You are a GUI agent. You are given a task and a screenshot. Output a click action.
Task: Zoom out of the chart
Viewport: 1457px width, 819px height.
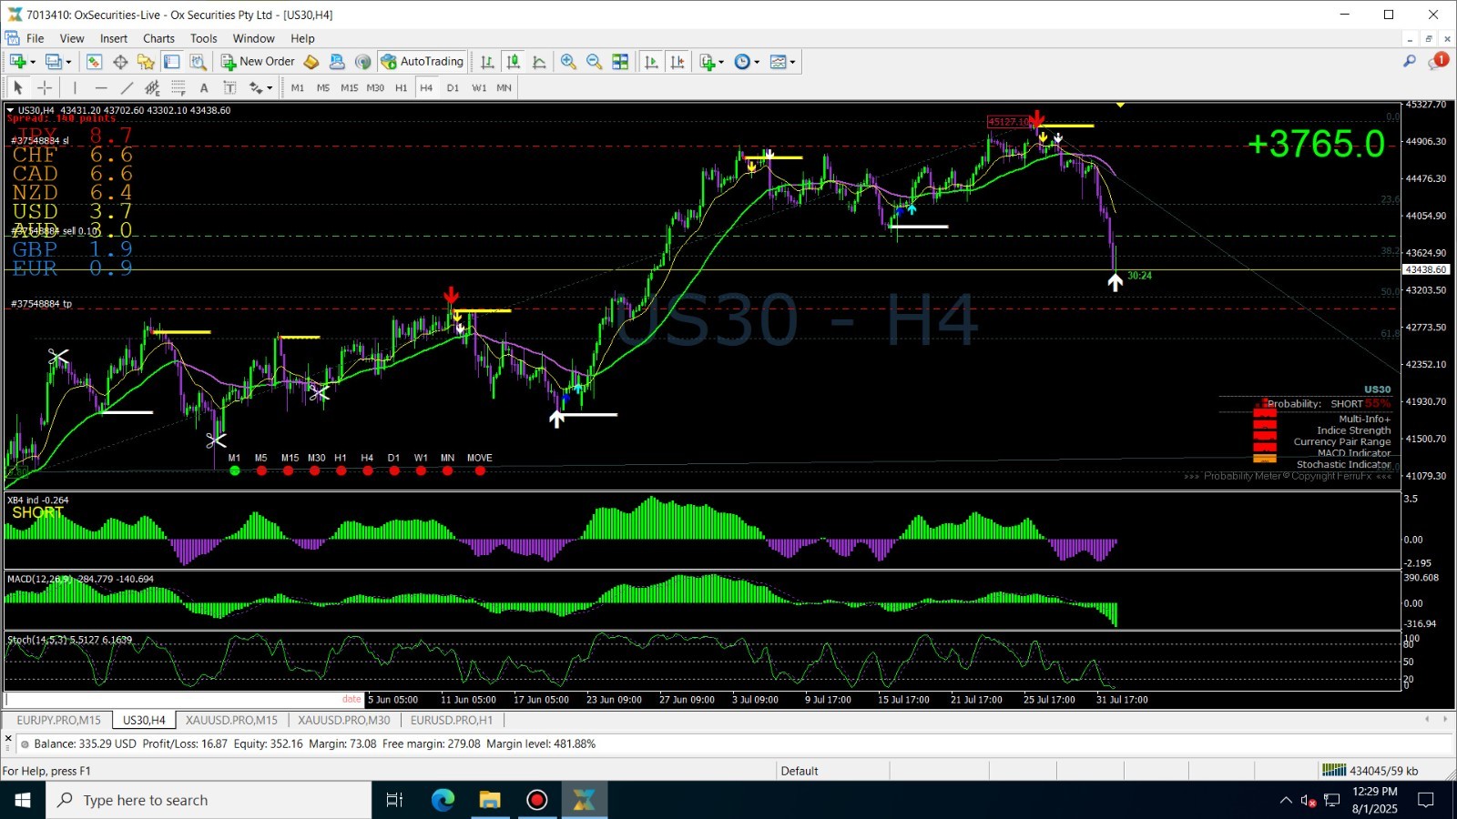[594, 62]
